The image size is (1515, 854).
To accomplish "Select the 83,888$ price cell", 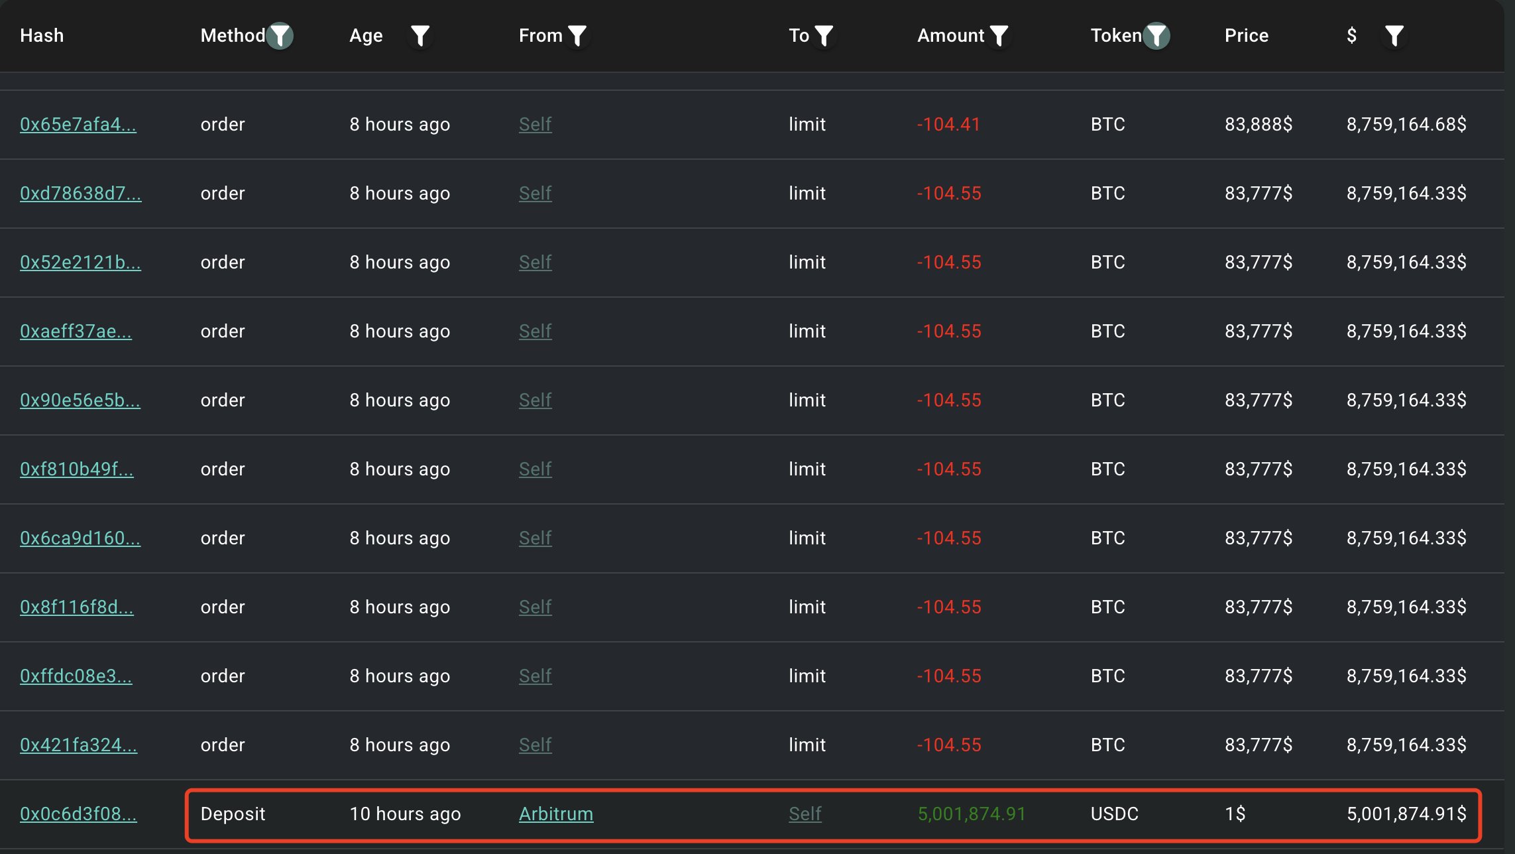I will 1259,125.
